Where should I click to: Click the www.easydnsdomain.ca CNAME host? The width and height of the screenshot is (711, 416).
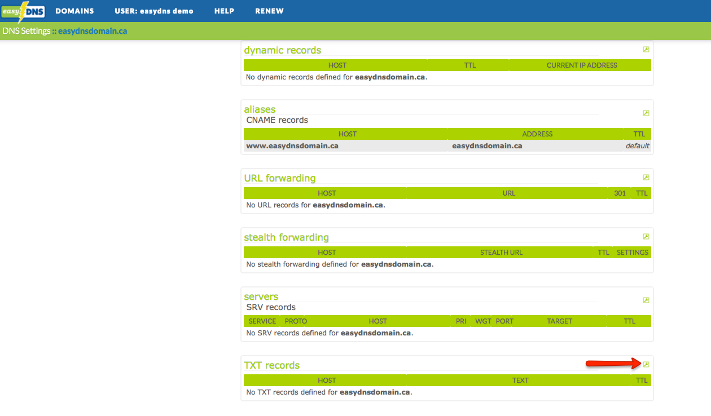(292, 145)
